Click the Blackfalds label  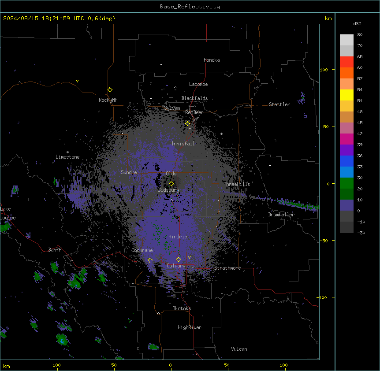194,98
